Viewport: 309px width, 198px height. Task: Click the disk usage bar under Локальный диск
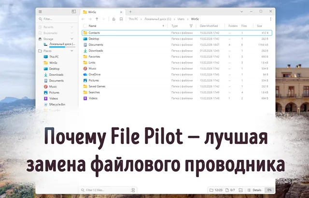click(x=62, y=47)
